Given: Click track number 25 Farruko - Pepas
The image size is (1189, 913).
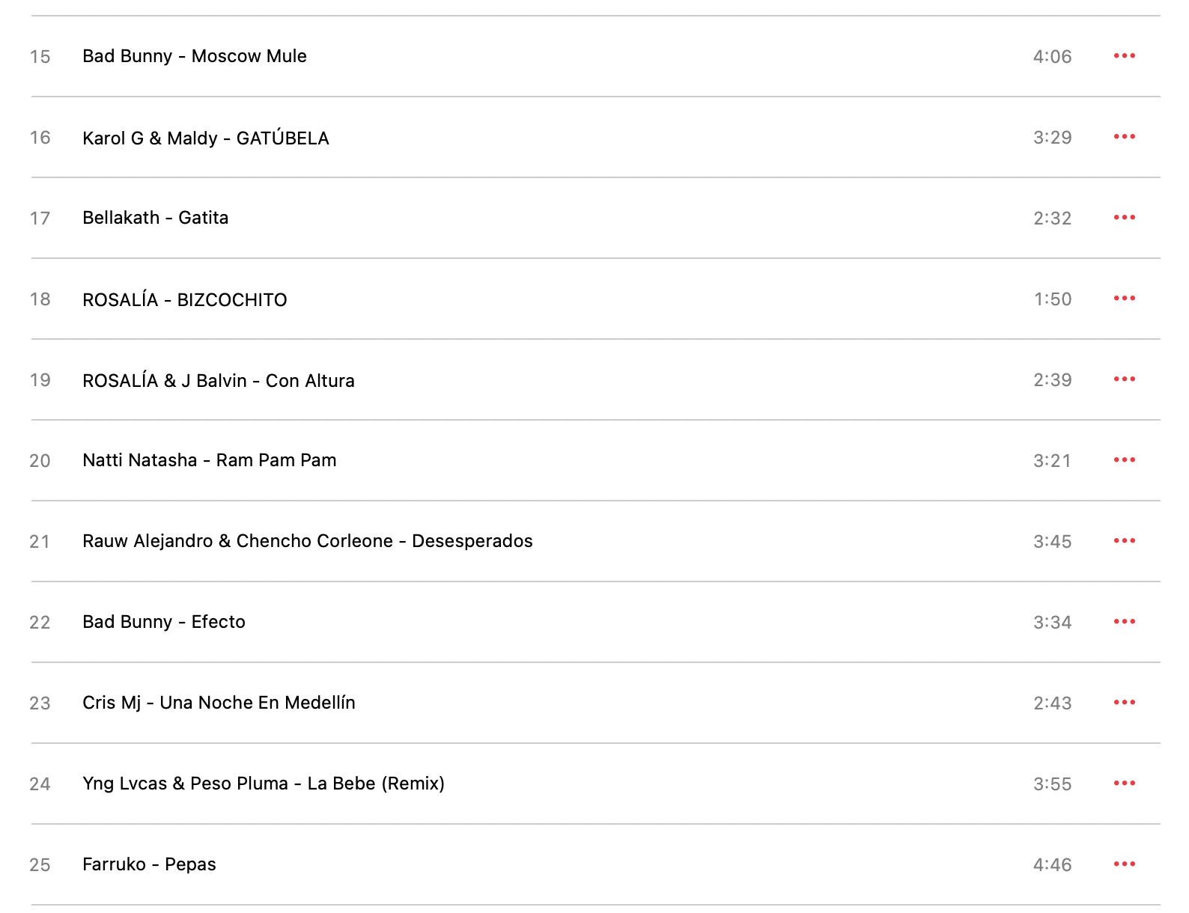Looking at the screenshot, I should tap(40, 865).
